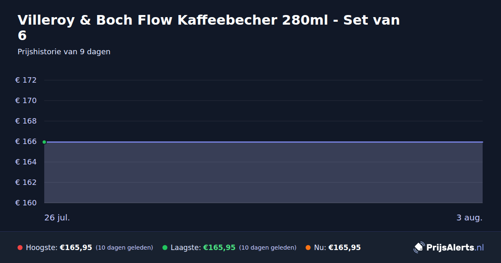Click the Hoogste price €165,95 value
Screen dimensions: 501x263
pos(76,248)
